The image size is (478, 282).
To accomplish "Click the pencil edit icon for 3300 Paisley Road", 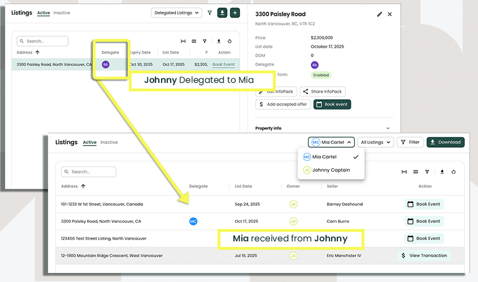I will click(x=380, y=14).
